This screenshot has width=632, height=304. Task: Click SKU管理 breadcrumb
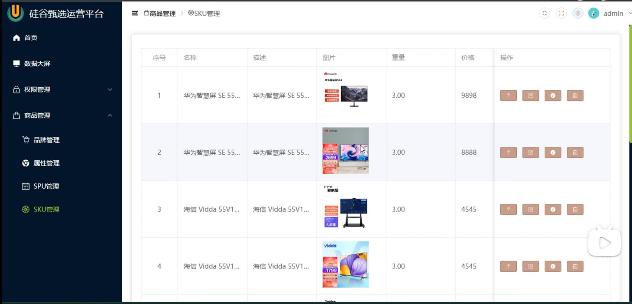204,13
